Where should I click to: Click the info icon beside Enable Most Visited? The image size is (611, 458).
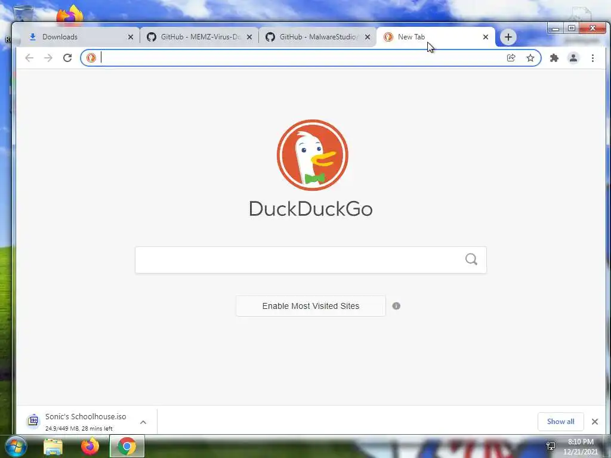[x=396, y=306]
